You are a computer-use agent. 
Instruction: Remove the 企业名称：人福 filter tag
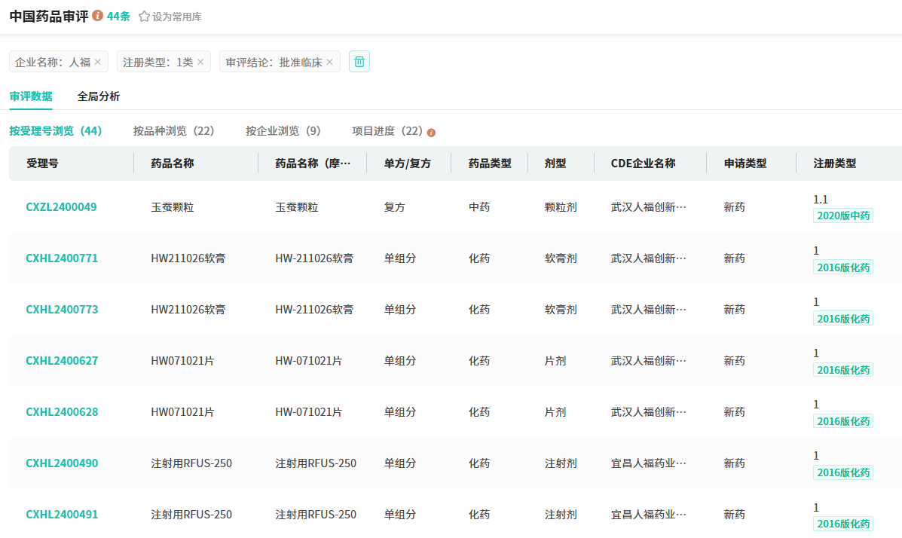point(98,62)
